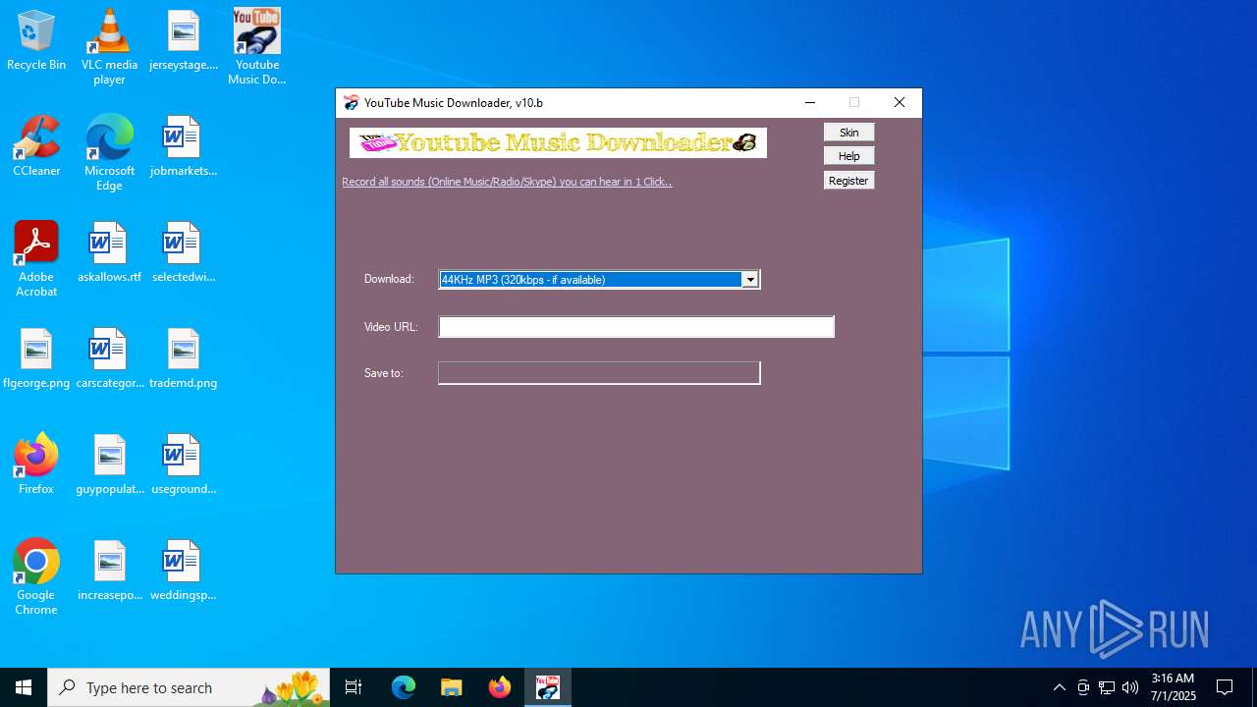Open Edge from the taskbar
The width and height of the screenshot is (1257, 707).
(404, 687)
